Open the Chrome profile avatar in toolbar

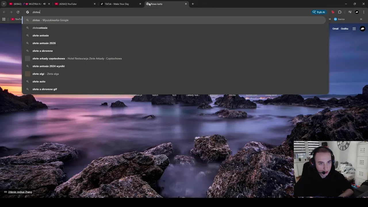(x=357, y=12)
